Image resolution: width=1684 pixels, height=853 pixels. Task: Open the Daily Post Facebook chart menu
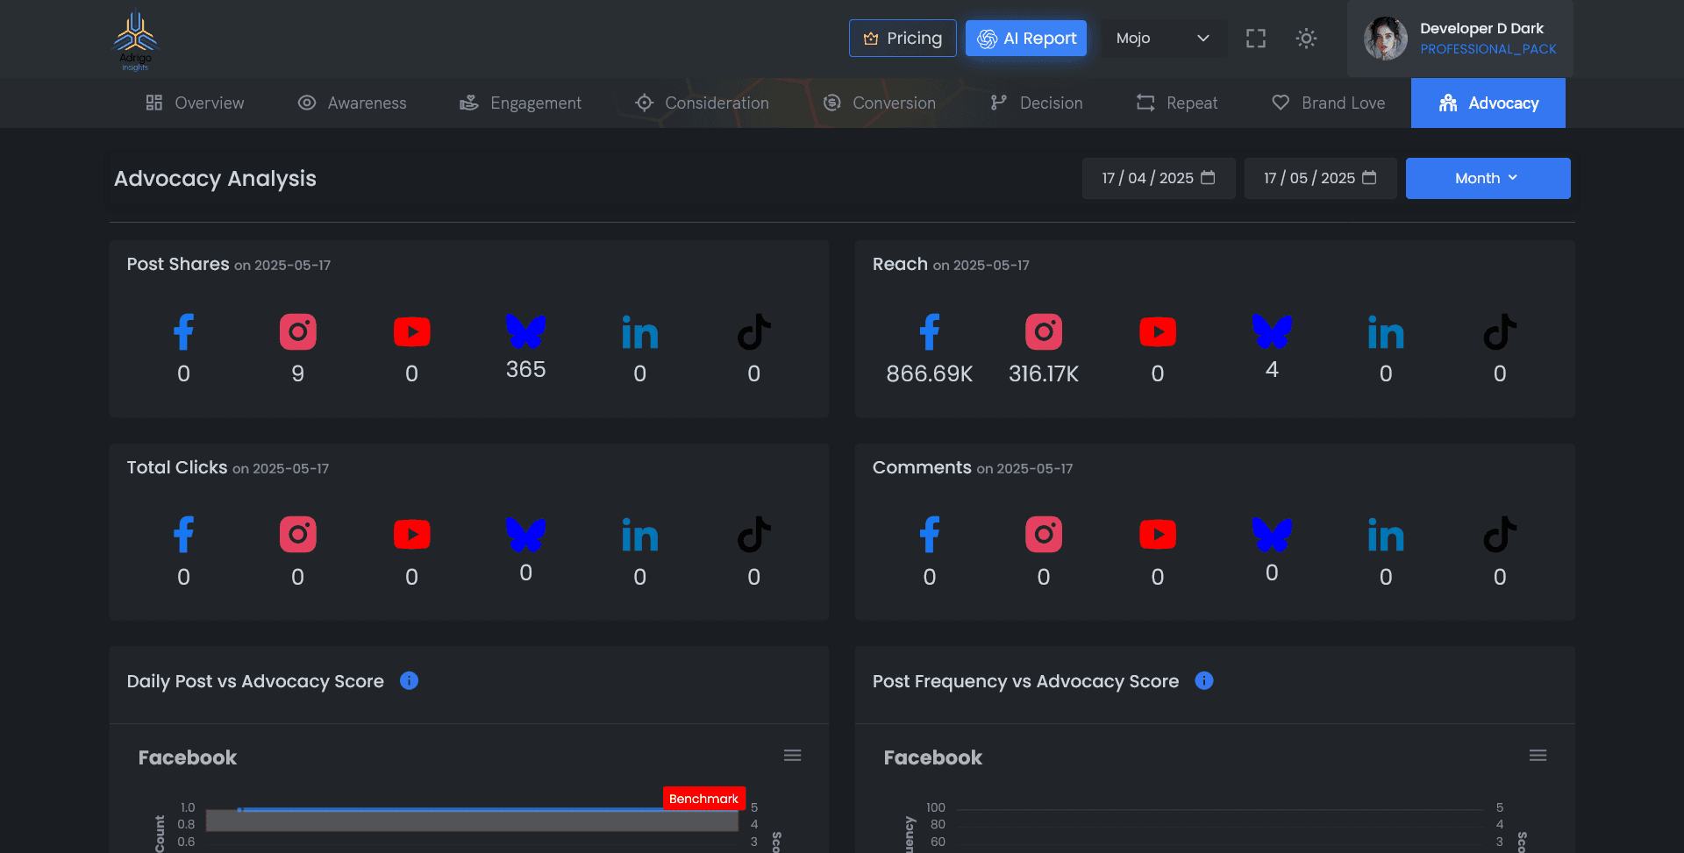pos(792,756)
